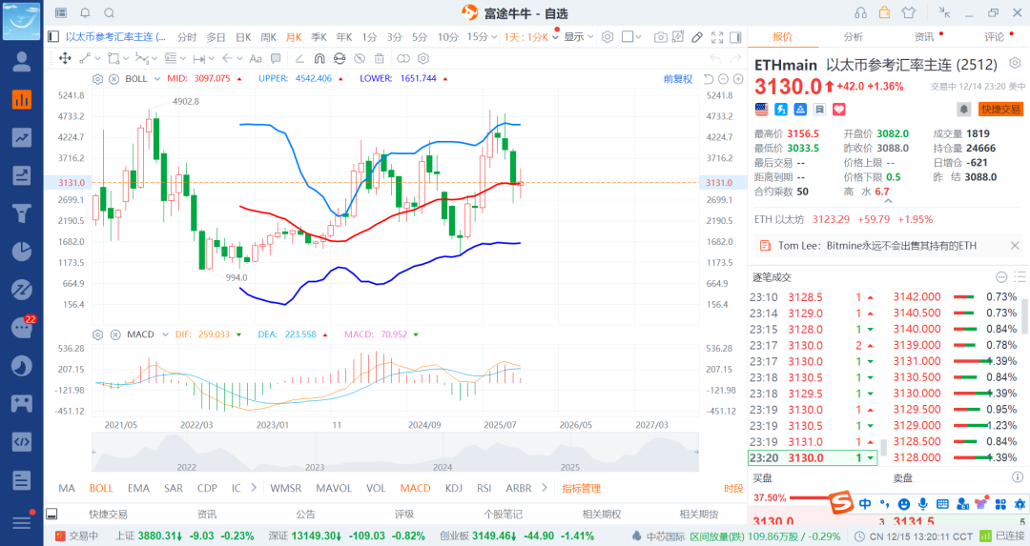Click the 快捷交易 orange button

pyautogui.click(x=1000, y=110)
